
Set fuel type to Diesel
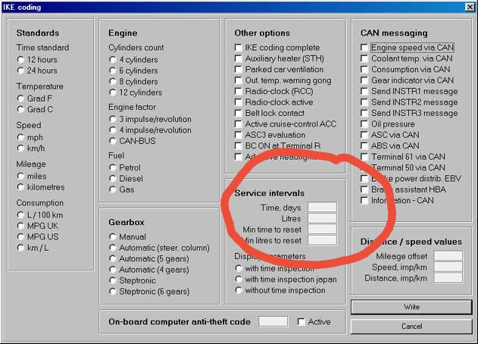click(x=113, y=179)
